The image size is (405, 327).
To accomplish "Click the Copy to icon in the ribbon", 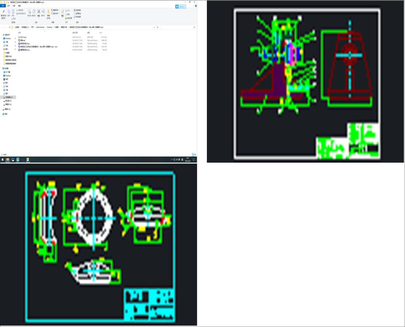I will (34, 12).
